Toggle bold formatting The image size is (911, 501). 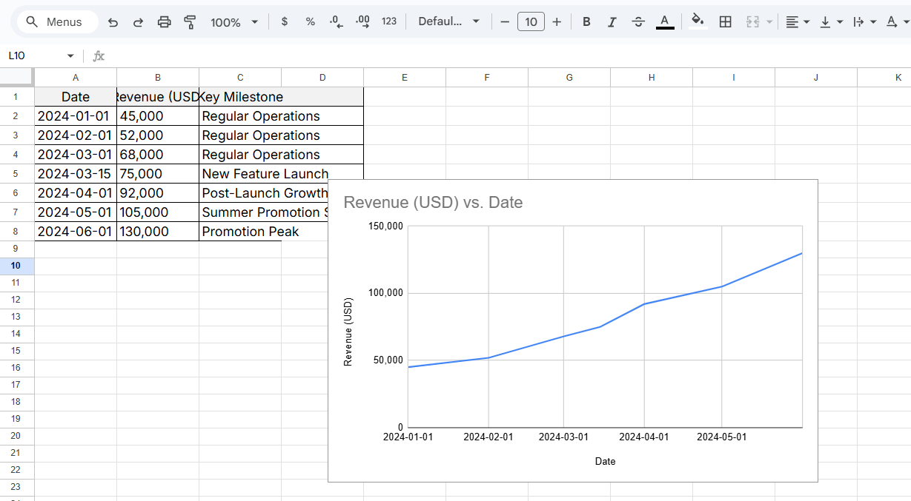(586, 21)
